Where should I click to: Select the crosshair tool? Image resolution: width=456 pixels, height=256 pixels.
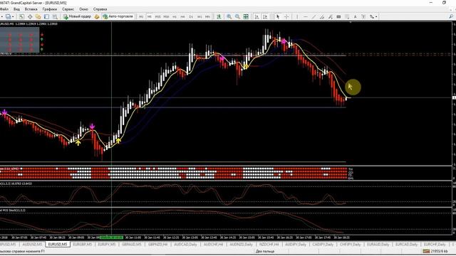pos(286,16)
